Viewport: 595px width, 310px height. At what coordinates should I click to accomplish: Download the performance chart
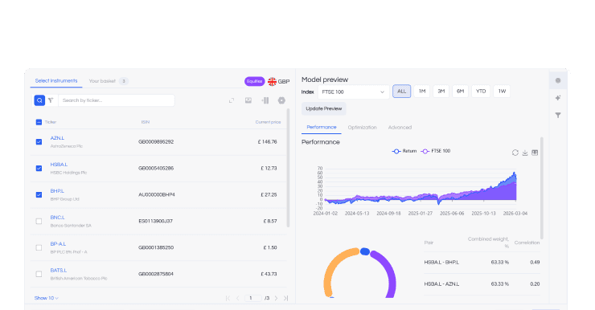click(525, 153)
